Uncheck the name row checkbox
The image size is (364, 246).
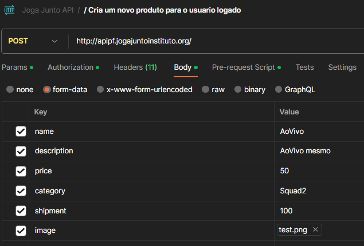21,132
